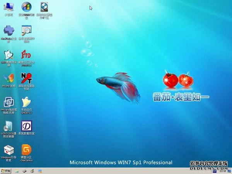
Task: Open the folder quick-launch icon in taskbar
Action: tap(17, 171)
